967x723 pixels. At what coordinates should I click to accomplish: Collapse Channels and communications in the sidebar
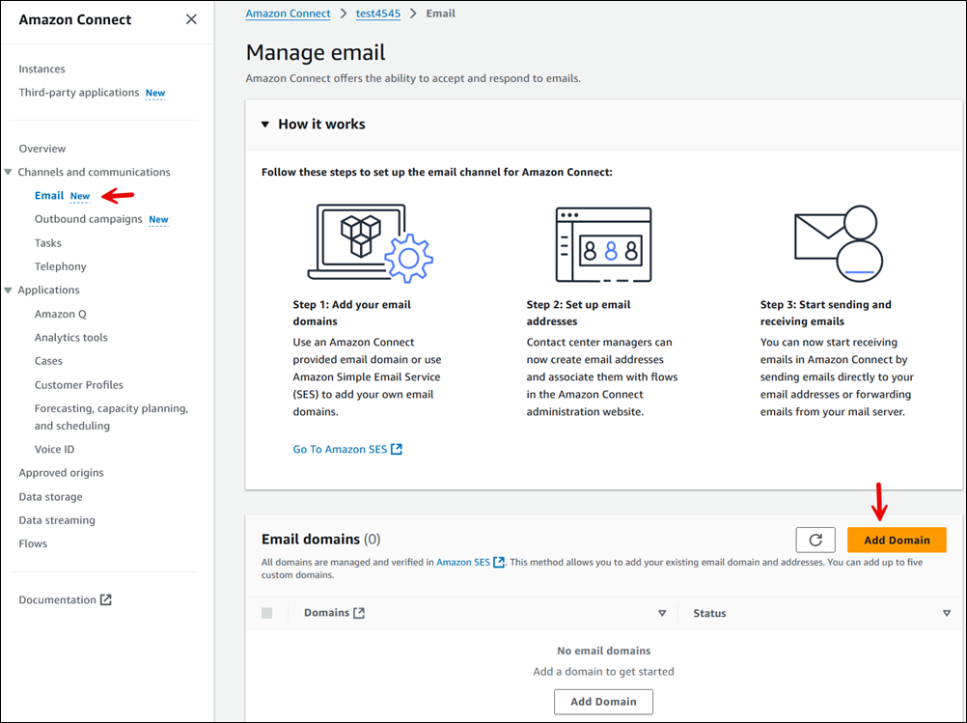coord(8,171)
